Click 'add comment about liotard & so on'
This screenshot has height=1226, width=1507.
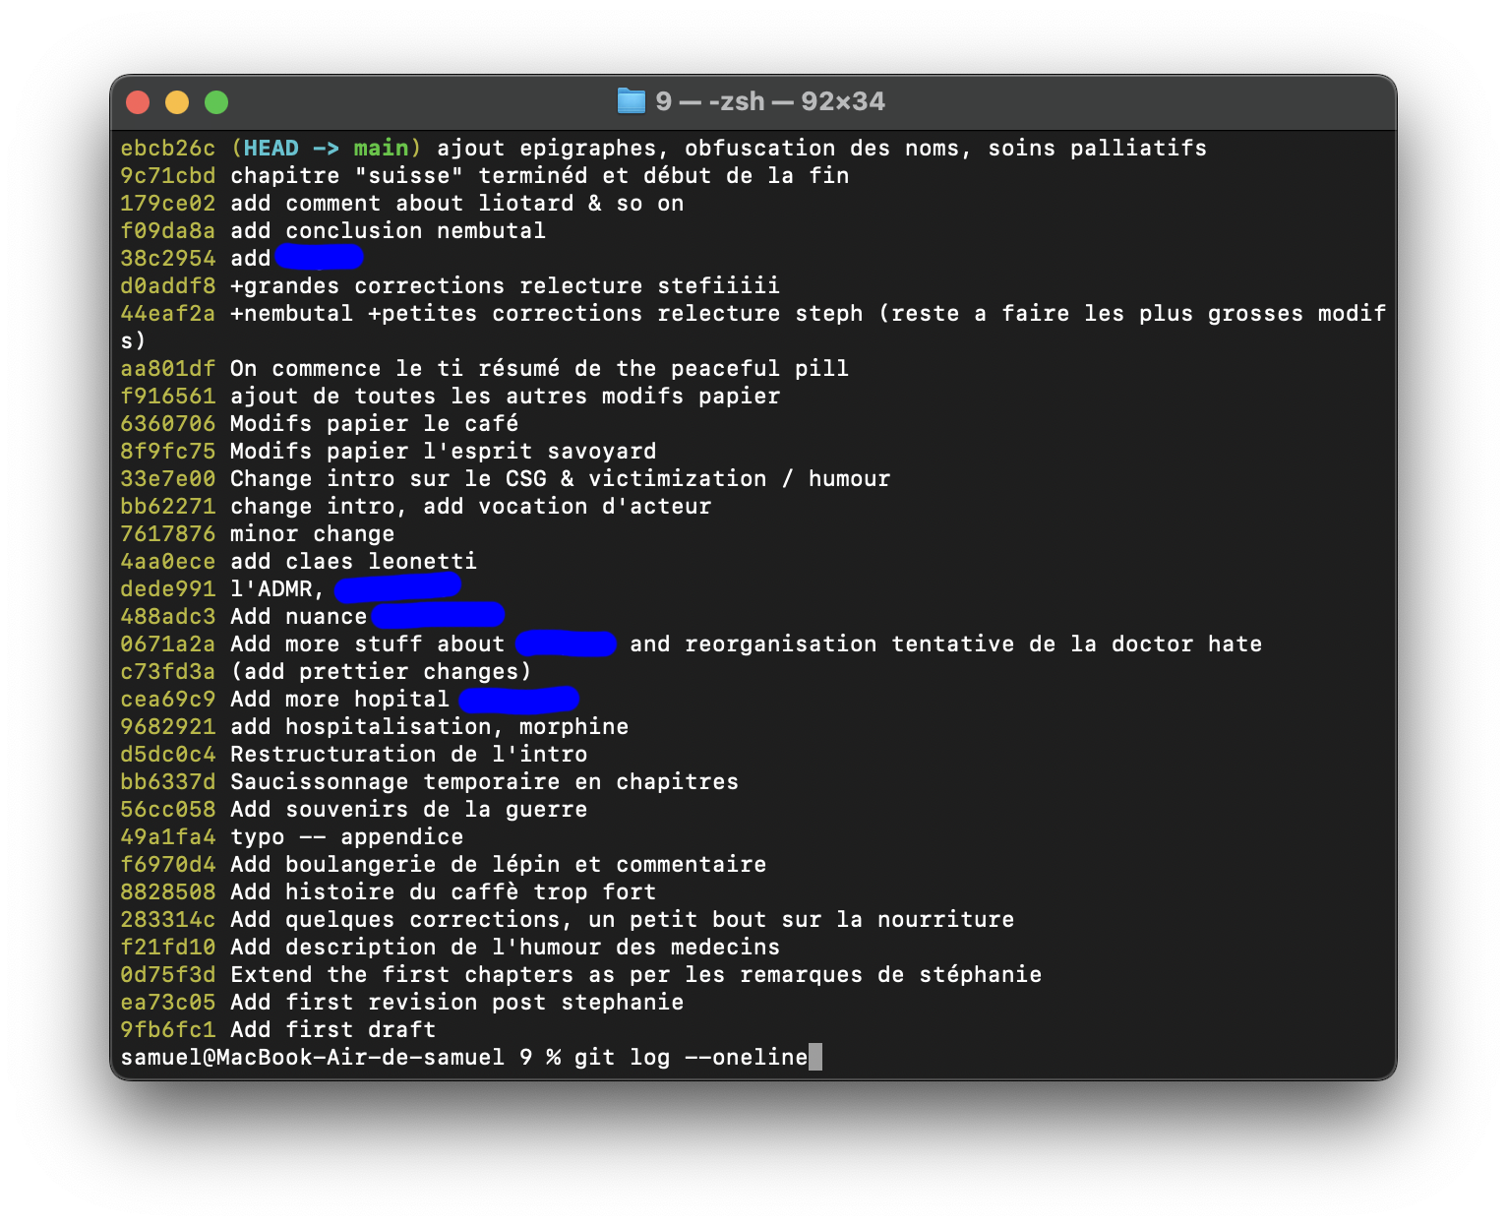pos(456,204)
